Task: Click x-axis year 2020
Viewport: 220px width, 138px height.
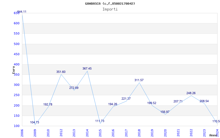Action: tap(165, 133)
